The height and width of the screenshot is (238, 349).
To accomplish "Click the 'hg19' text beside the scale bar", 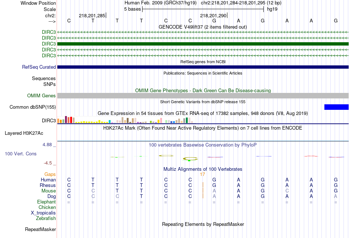I will [x=272, y=9].
